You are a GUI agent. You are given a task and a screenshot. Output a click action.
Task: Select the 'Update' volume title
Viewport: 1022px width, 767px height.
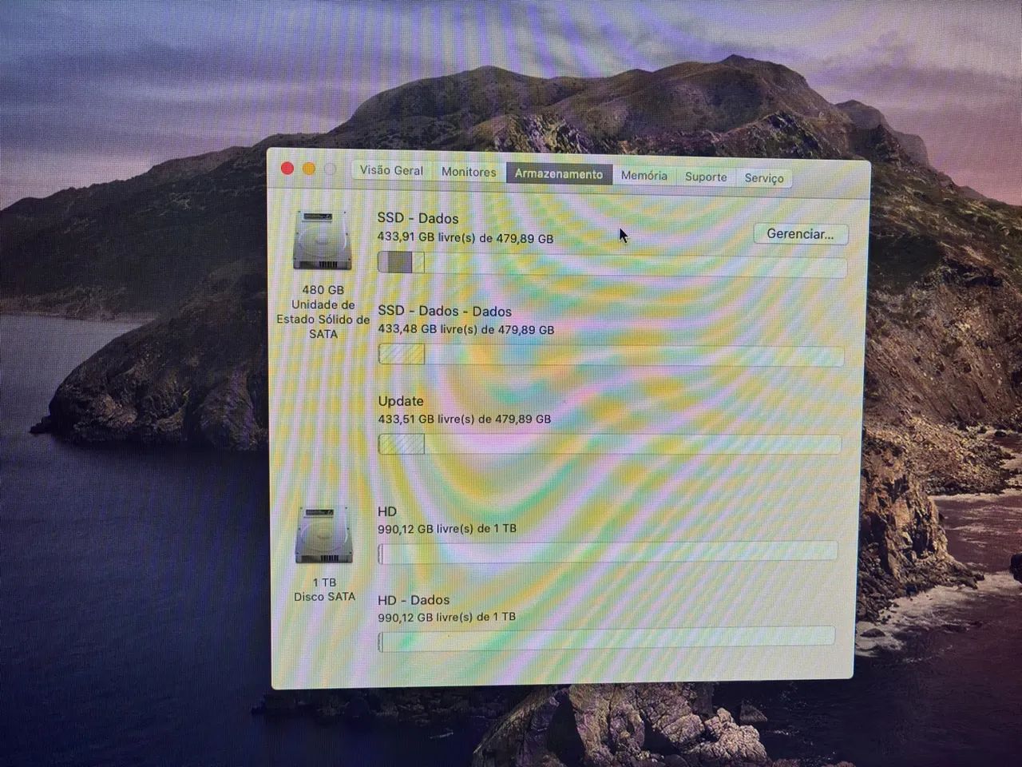tap(401, 401)
